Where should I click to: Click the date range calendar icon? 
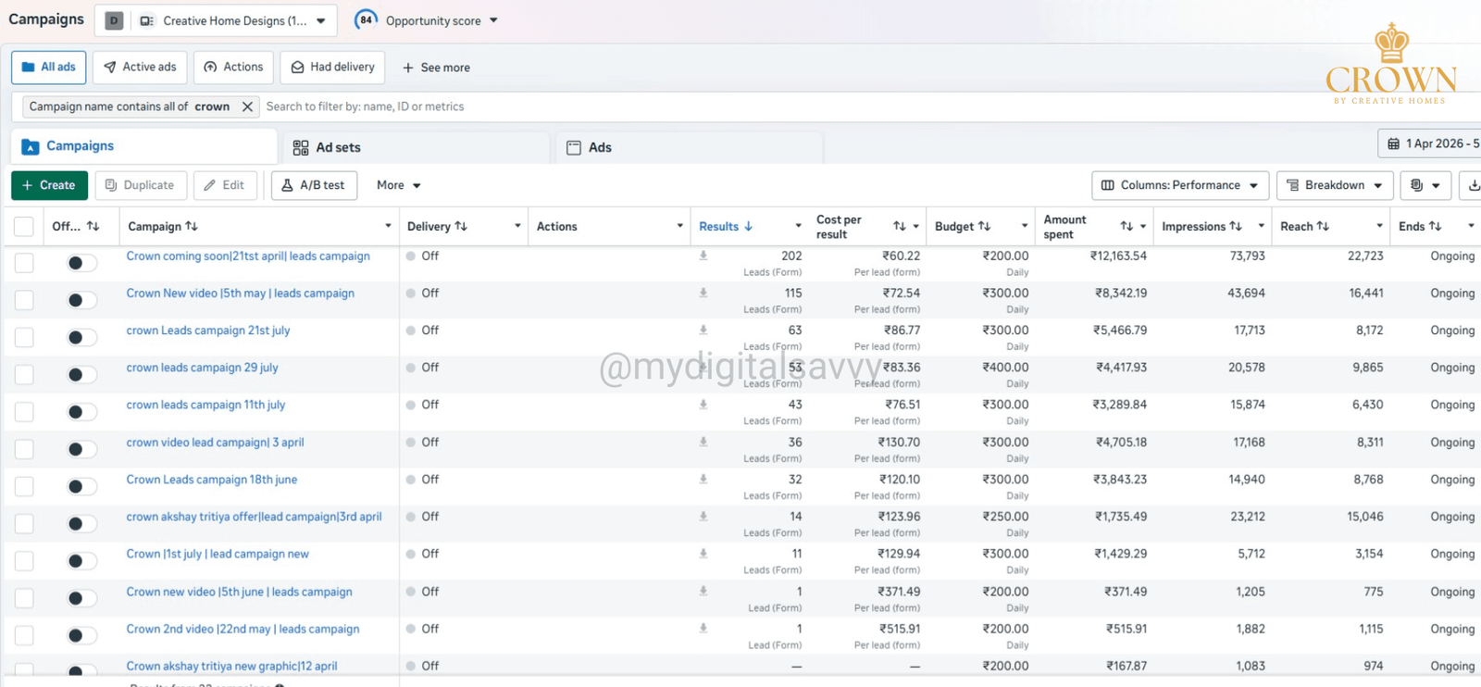tap(1393, 144)
